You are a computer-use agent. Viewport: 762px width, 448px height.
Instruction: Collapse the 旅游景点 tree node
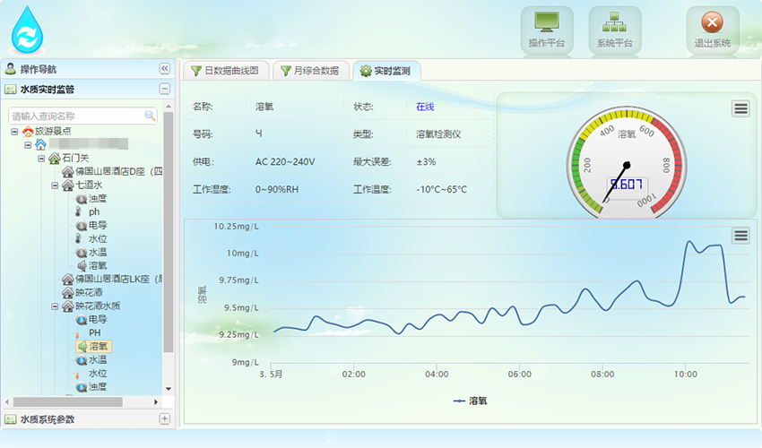coord(14,132)
